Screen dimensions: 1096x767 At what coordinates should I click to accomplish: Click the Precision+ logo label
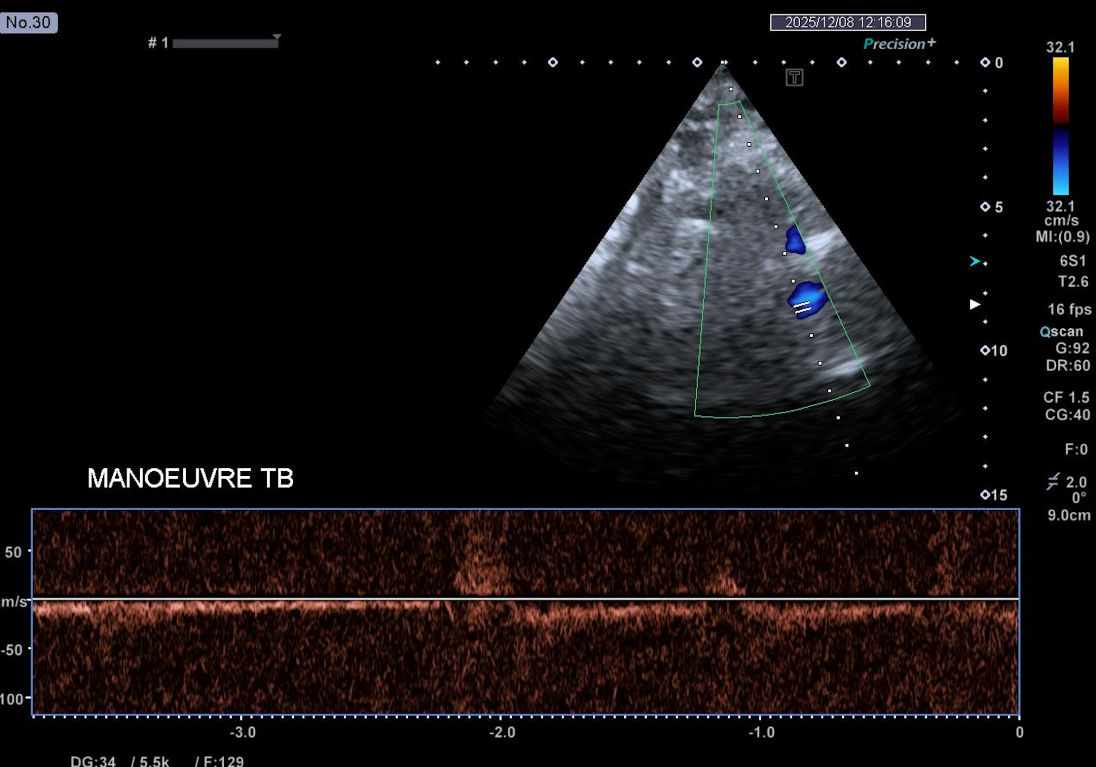(x=899, y=44)
